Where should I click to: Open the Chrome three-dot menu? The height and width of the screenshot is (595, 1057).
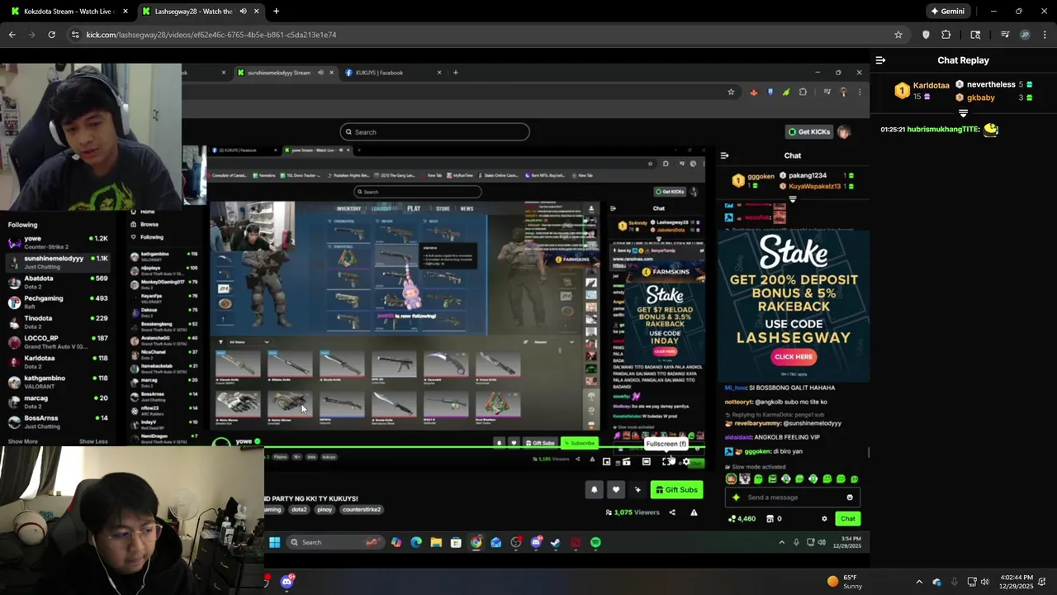click(x=1045, y=35)
